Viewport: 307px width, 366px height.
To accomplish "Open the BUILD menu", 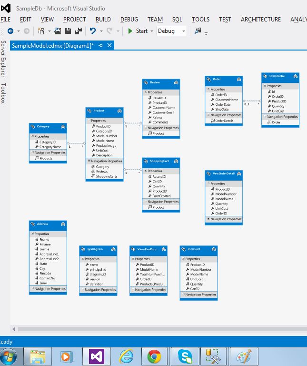I will pos(103,20).
